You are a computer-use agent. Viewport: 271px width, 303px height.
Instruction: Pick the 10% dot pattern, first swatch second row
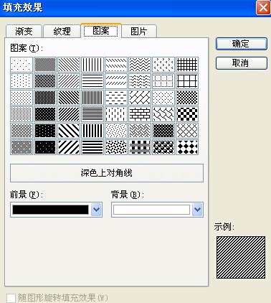click(x=22, y=81)
